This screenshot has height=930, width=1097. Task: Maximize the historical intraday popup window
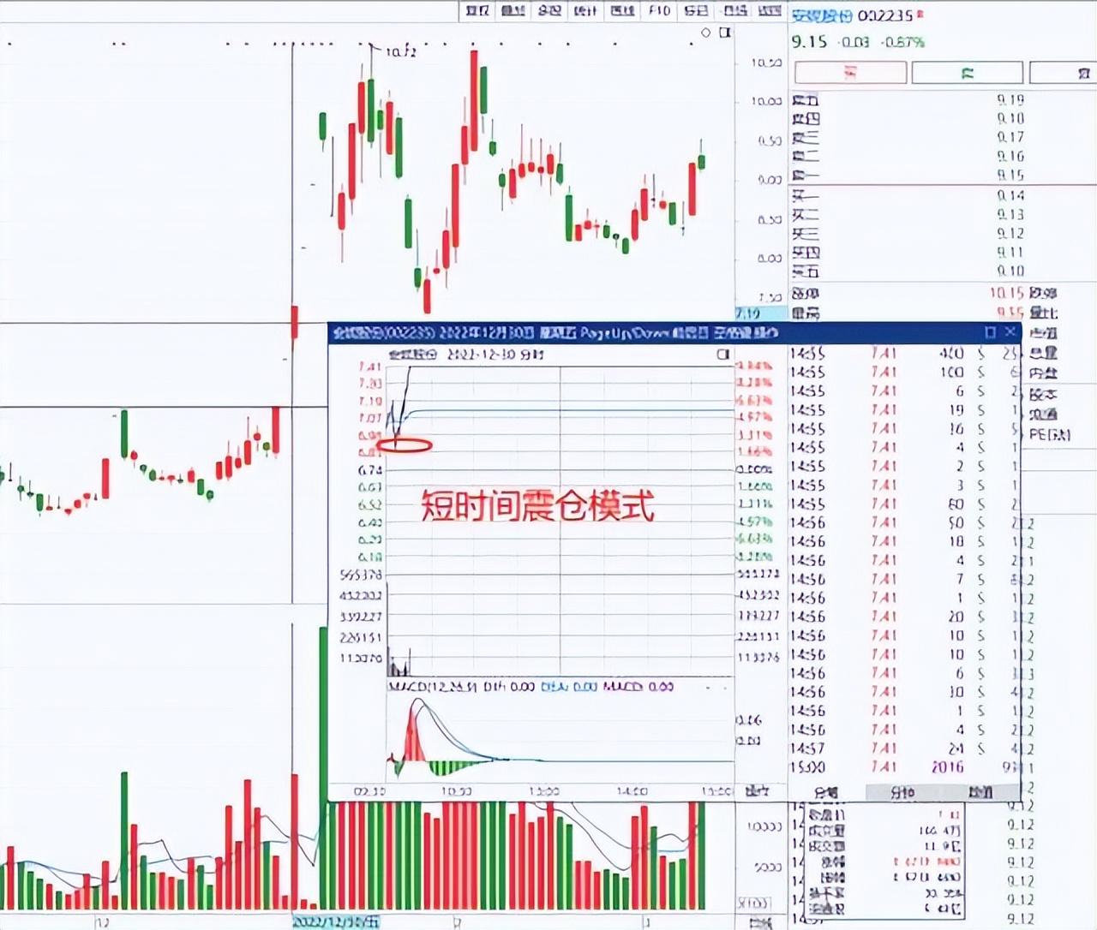(x=990, y=332)
